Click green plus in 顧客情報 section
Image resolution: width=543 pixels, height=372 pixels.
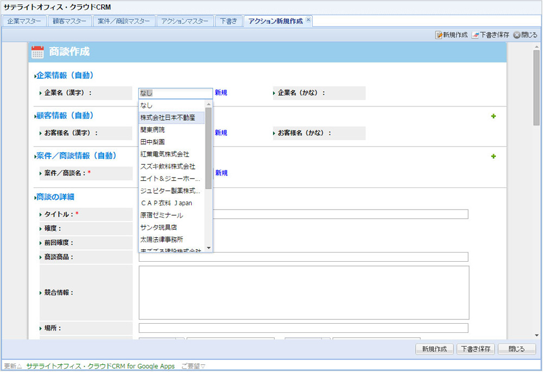coord(493,116)
